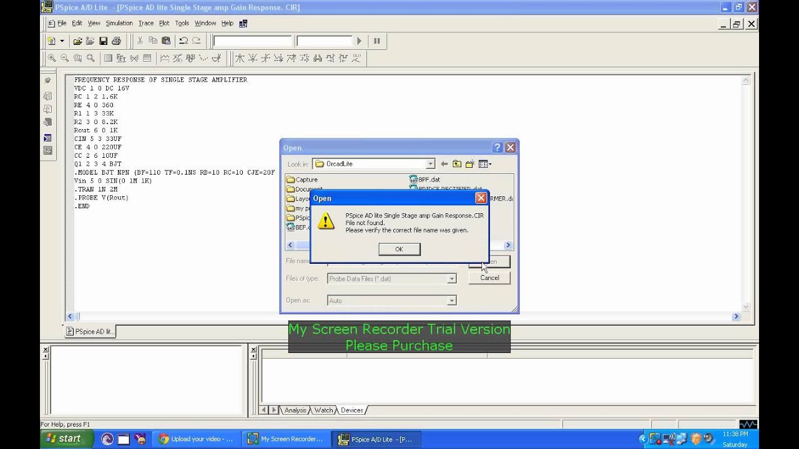Click the Append file toolbar icon
Screen dimensions: 799x449
tap(91, 41)
